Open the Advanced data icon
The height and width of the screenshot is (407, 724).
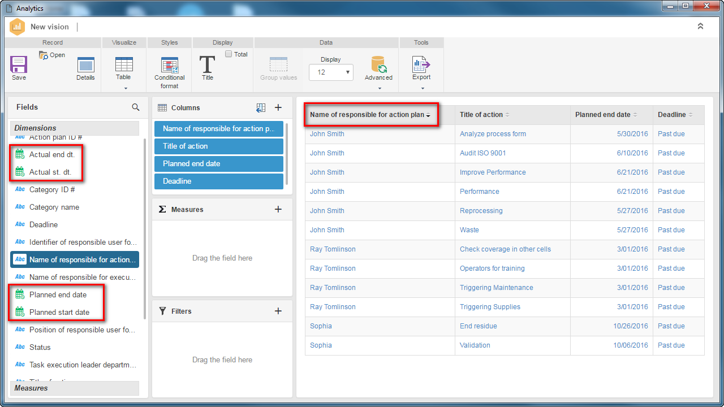378,64
